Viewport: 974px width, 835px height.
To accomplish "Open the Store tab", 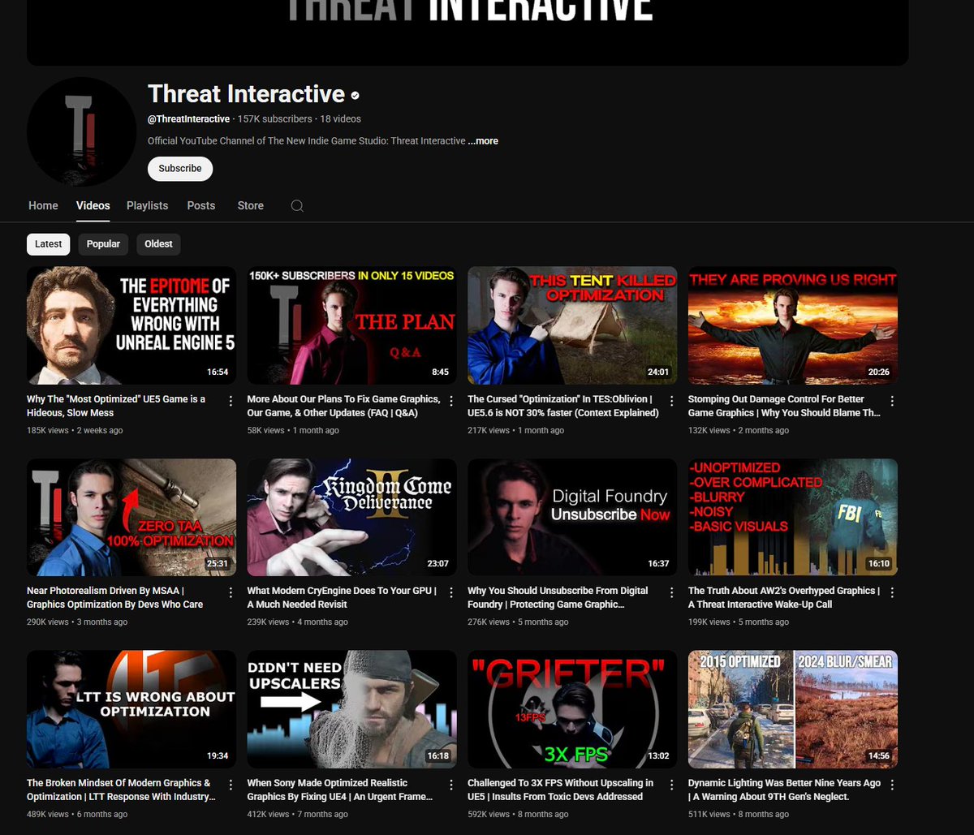I will coord(251,206).
